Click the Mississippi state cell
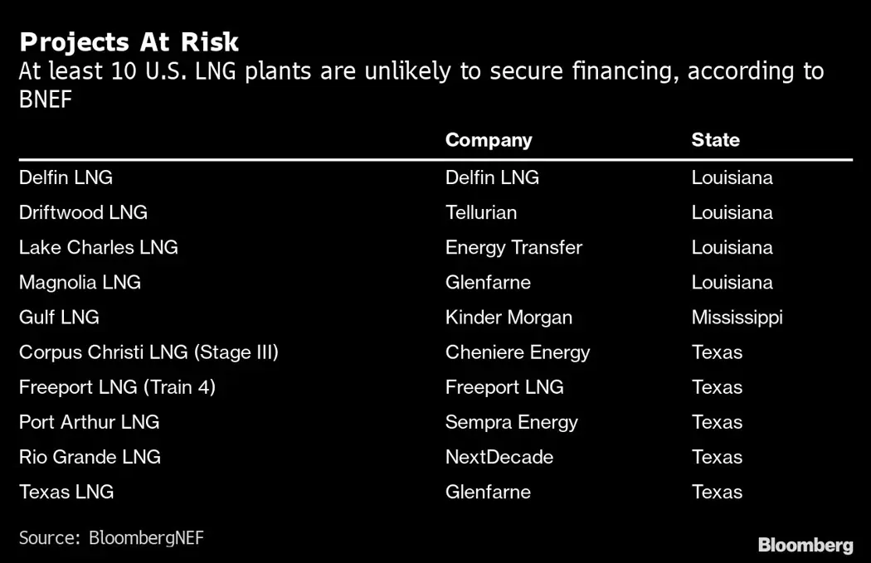 pos(737,317)
